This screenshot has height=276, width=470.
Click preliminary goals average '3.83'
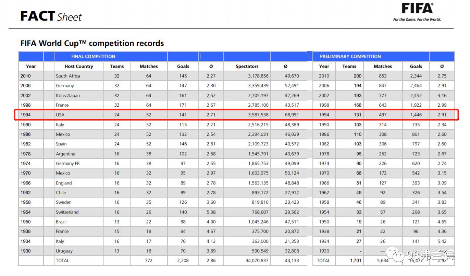(x=442, y=202)
